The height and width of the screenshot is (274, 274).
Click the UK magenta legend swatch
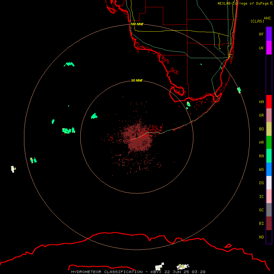point(269,48)
